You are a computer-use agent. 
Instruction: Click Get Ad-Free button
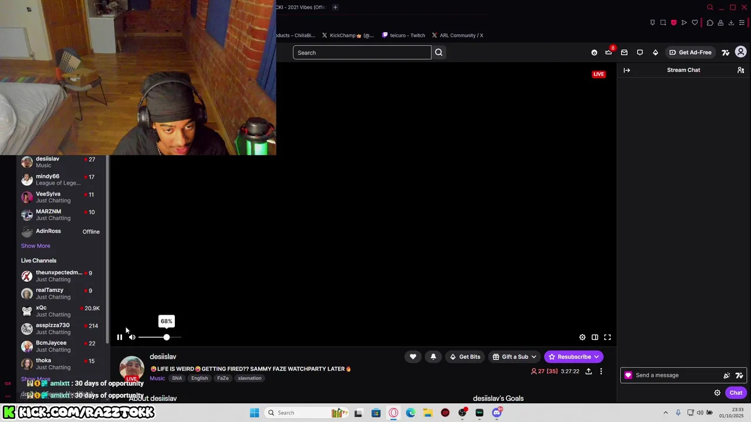pos(690,52)
